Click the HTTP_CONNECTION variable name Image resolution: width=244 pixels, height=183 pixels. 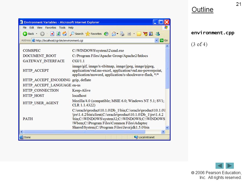[x=41, y=90]
